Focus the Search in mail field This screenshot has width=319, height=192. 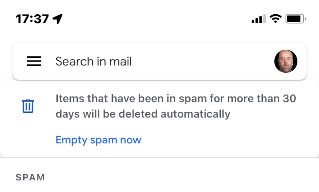click(x=159, y=61)
